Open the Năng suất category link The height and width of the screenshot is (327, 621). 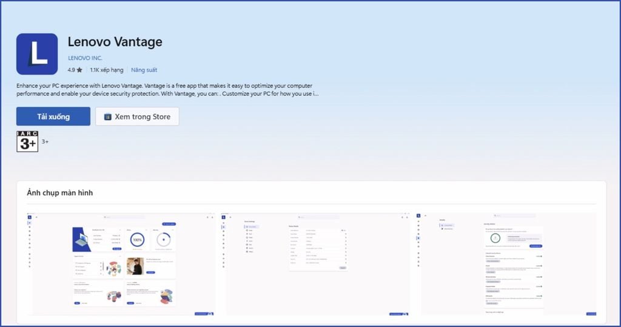[144, 70]
